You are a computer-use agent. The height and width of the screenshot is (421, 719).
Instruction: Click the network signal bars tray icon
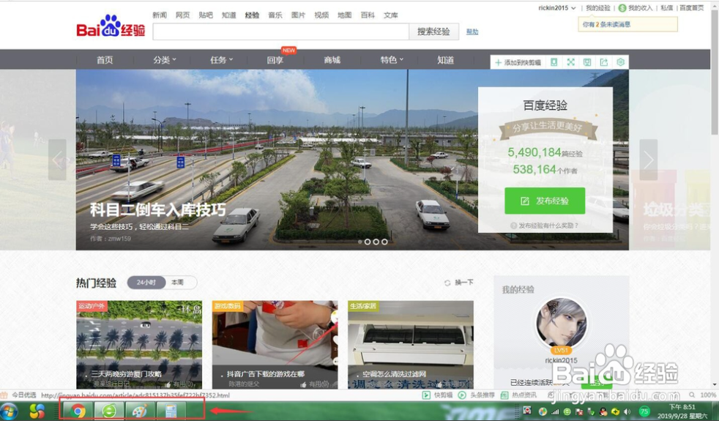555,411
